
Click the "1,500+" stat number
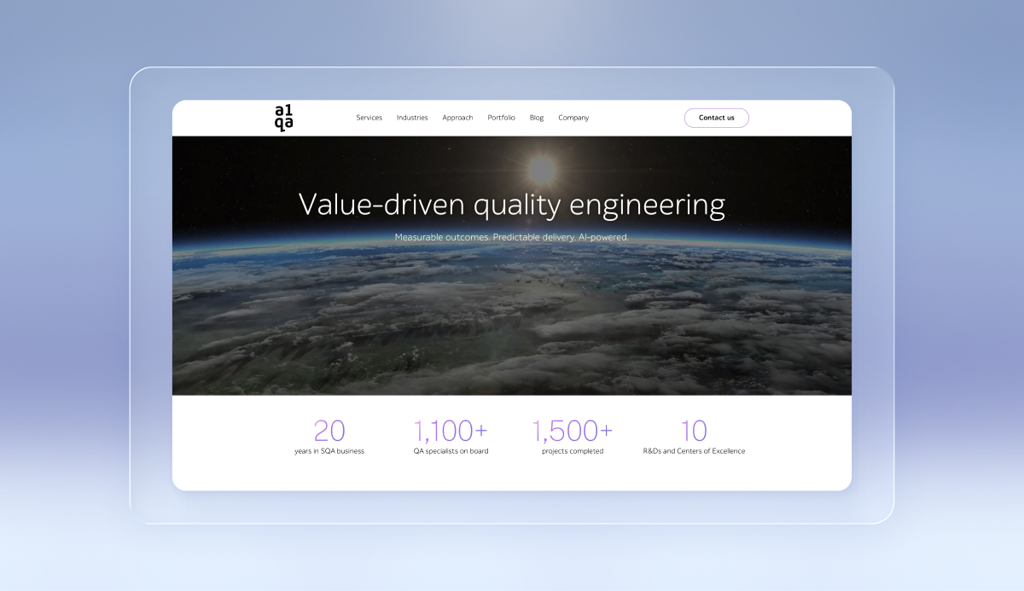[x=573, y=431]
